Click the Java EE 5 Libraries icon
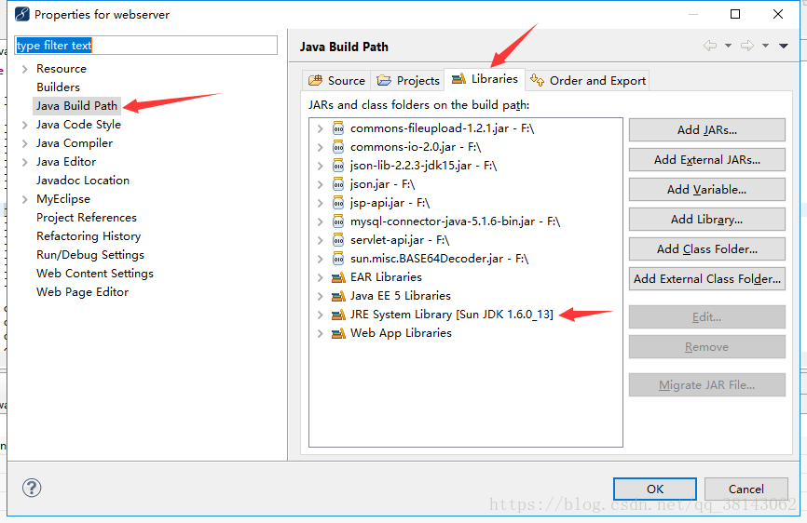This screenshot has height=523, width=807. tap(338, 296)
